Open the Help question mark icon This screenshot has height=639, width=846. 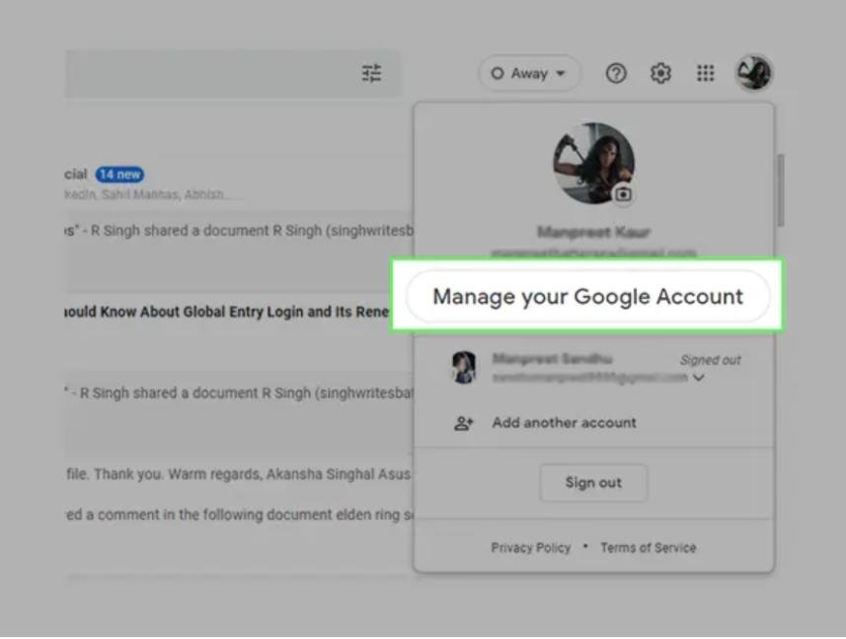click(616, 74)
